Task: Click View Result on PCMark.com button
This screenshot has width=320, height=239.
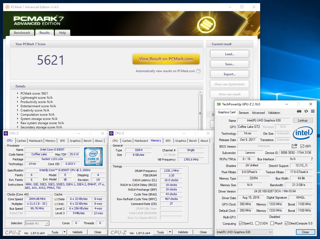Action: pos(166,59)
